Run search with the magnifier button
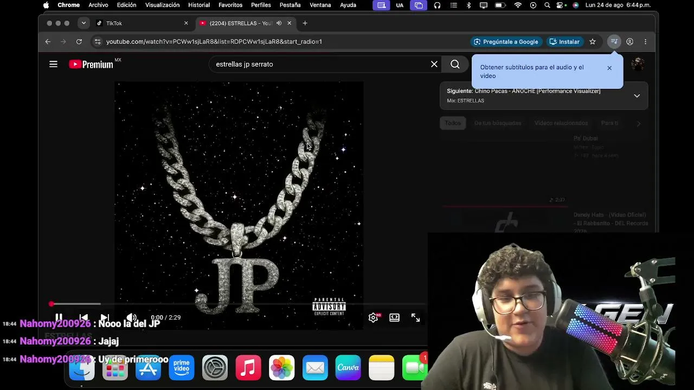 [455, 64]
